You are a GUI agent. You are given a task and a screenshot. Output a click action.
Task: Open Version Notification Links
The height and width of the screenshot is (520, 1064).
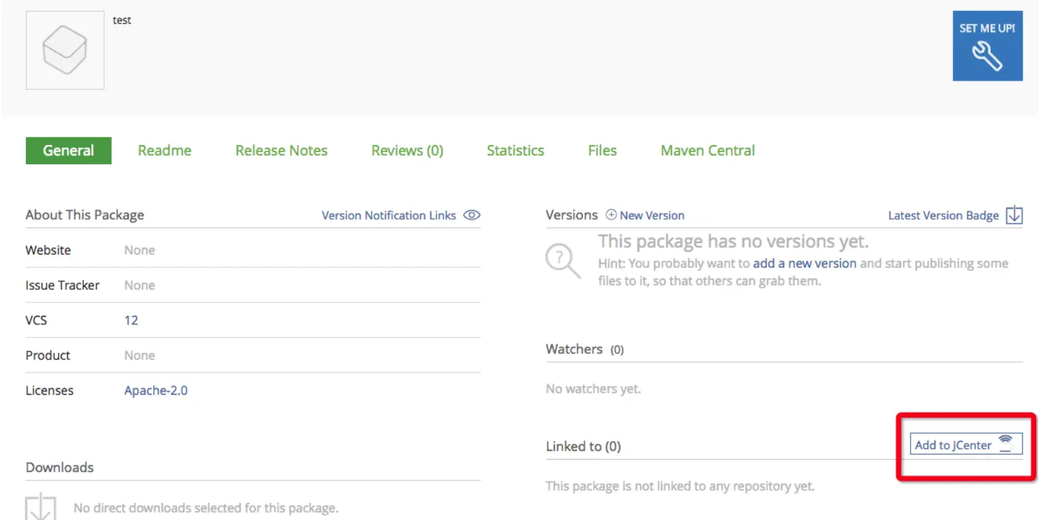[389, 216]
